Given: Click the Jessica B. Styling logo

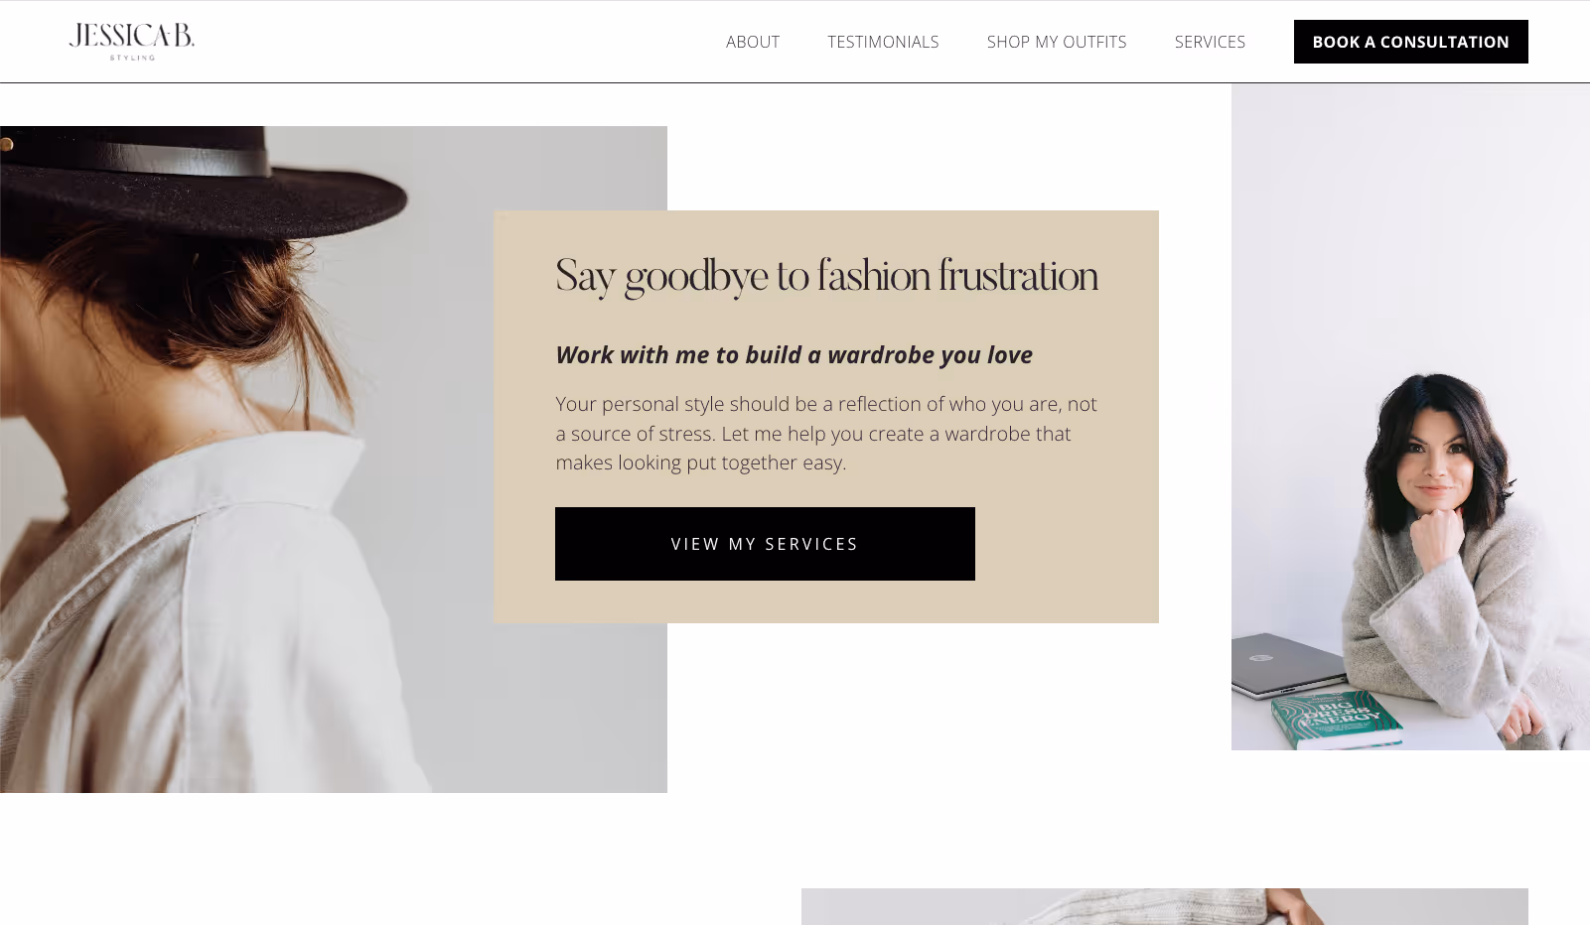Looking at the screenshot, I should [132, 42].
